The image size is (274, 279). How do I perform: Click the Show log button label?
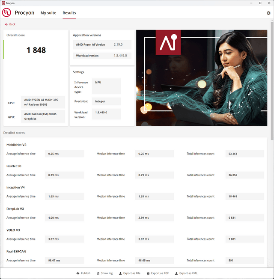107,273
